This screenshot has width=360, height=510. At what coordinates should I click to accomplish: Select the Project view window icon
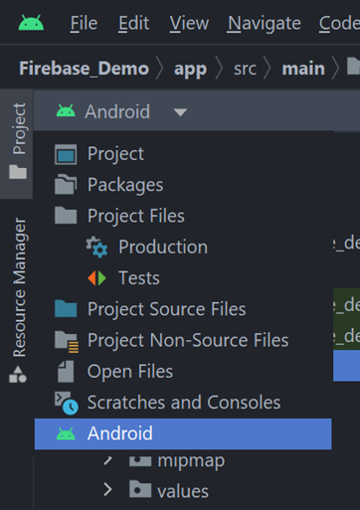[66, 154]
